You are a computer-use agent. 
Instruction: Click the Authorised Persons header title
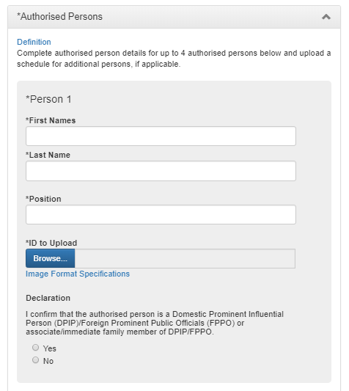59,16
